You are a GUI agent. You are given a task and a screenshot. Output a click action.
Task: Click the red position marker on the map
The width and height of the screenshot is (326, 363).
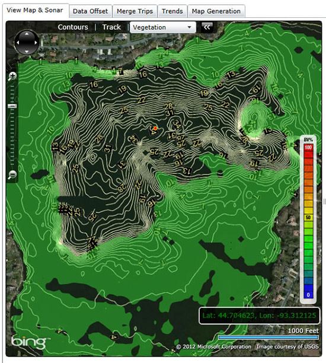click(155, 128)
